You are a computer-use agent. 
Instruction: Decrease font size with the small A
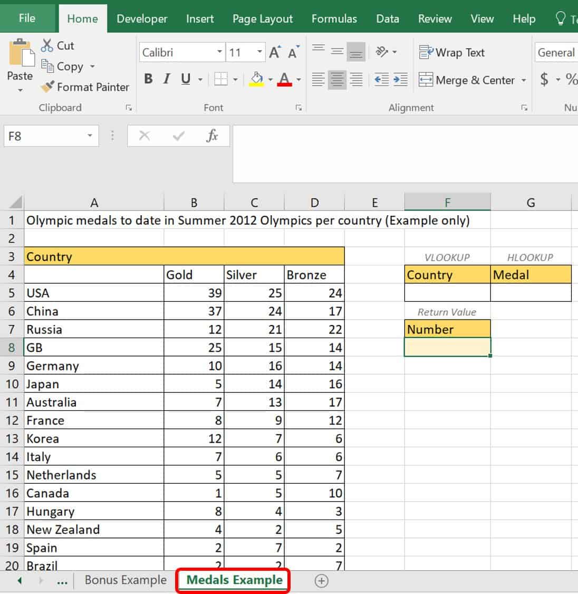(294, 52)
